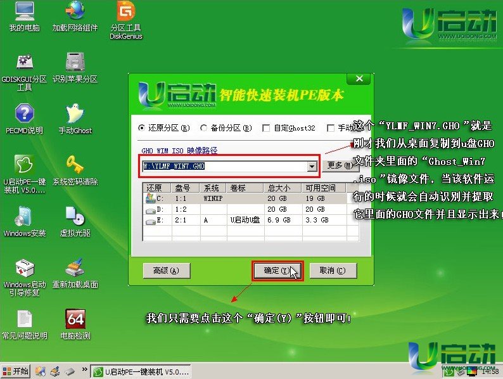Launch 系统密码清除 key icon
Viewport: 503px width, 379px height.
click(75, 170)
